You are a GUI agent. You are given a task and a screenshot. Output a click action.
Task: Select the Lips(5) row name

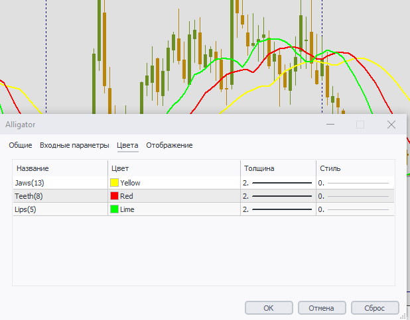click(27, 209)
